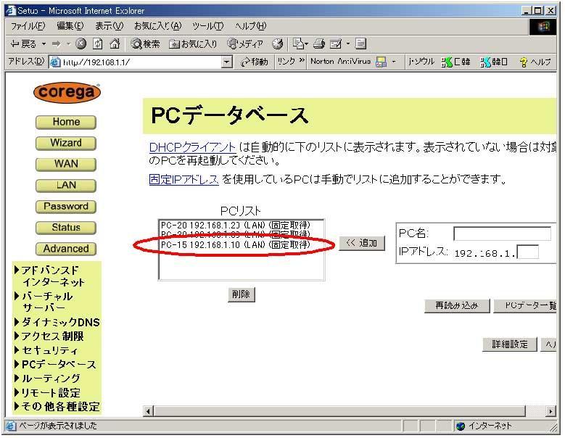The width and height of the screenshot is (565, 438).
Task: Open お気に入り favorites toolbar button
Action: [193, 44]
